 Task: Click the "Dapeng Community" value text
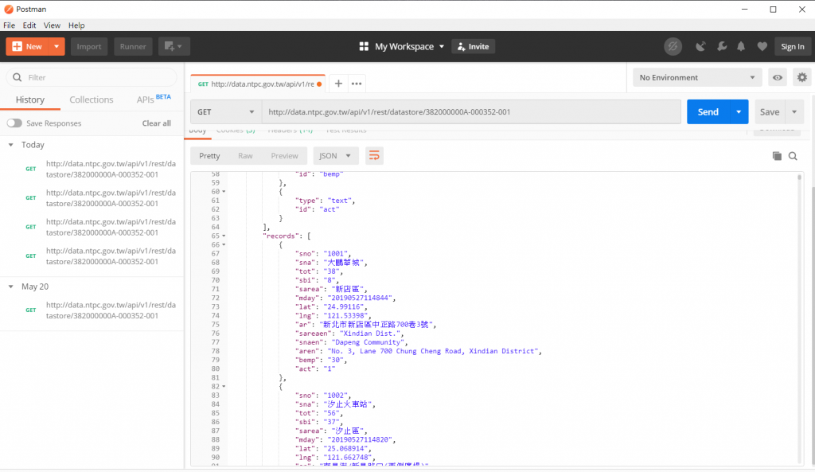(x=368, y=342)
